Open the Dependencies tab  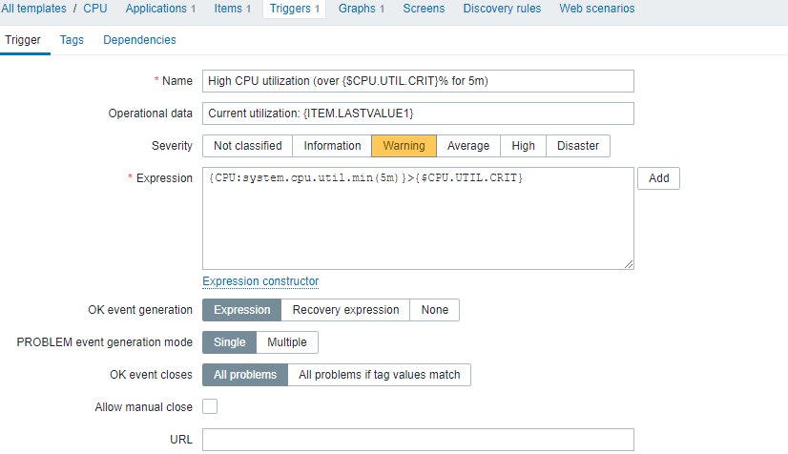139,40
